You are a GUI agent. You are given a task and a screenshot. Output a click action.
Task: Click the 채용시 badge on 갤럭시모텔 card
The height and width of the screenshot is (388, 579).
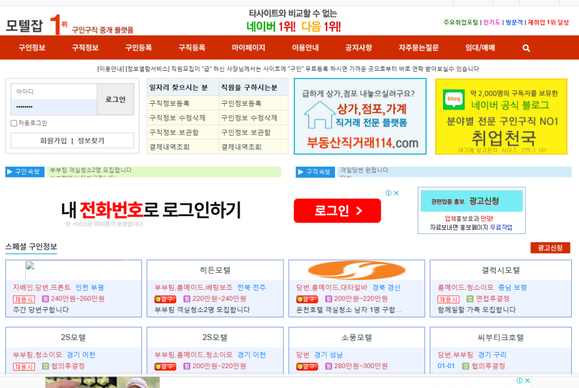tap(449, 299)
